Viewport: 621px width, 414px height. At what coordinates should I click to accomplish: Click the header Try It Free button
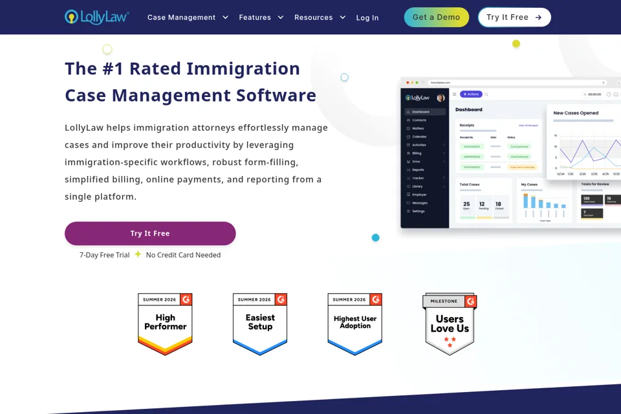tap(514, 17)
